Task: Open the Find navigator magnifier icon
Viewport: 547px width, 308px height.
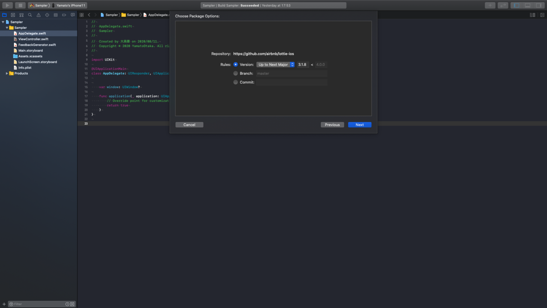Action: pos(30,15)
